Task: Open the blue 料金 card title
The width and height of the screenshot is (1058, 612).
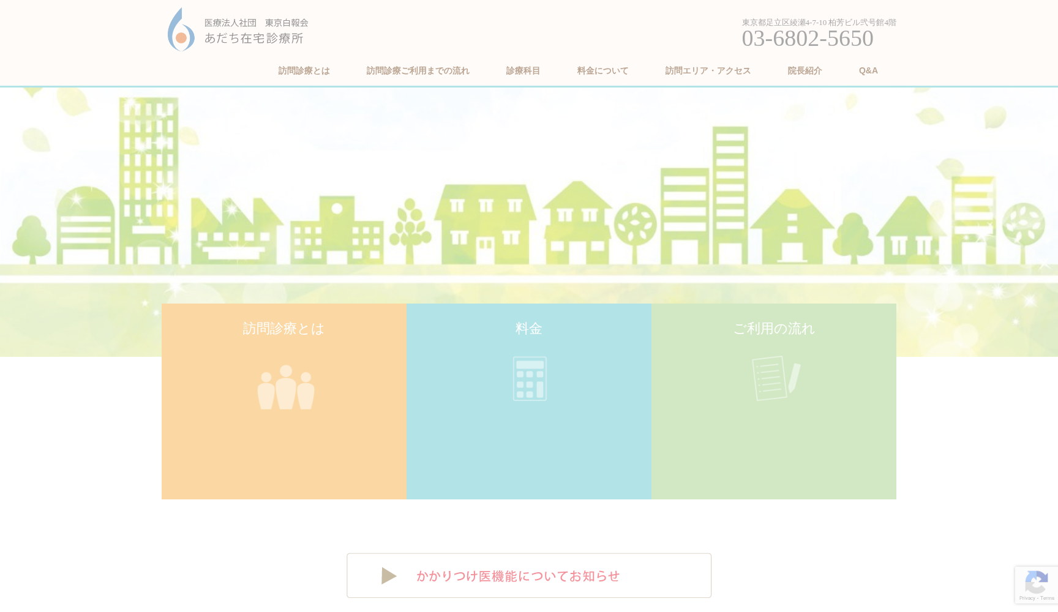Action: click(x=529, y=329)
